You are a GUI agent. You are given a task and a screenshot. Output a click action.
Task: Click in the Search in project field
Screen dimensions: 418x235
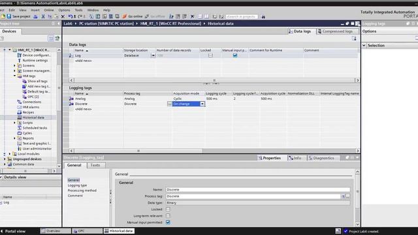tap(242, 16)
